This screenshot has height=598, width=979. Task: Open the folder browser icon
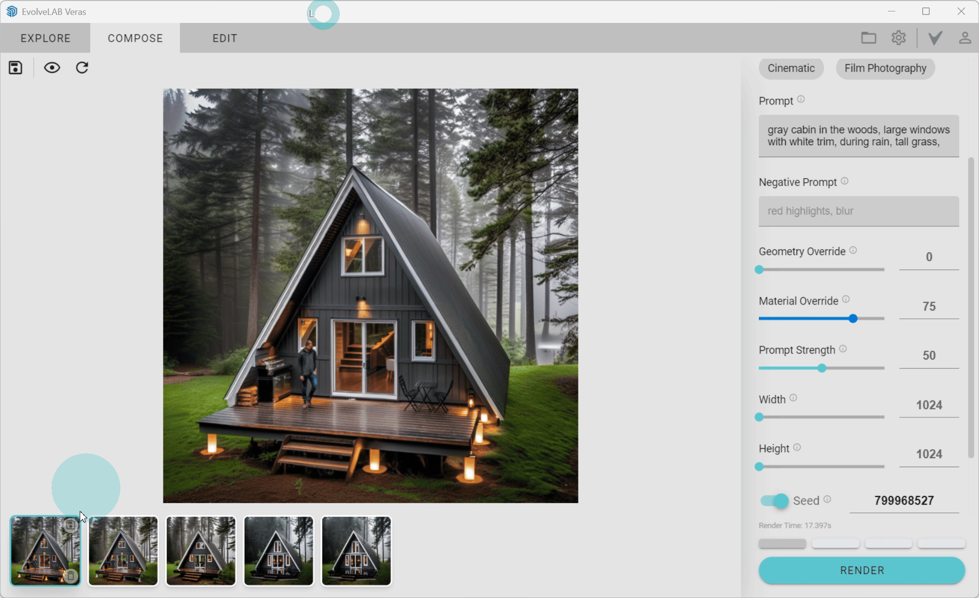coord(869,37)
